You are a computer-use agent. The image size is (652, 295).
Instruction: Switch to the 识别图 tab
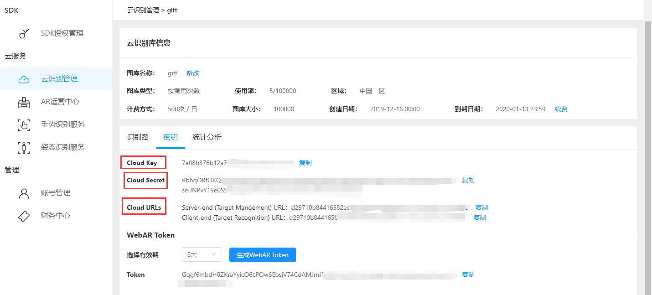pos(138,137)
